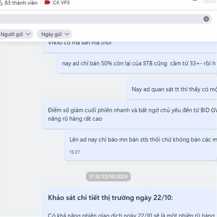Click the line 'Có khả năng phiên giao dịch'
Image resolution: width=217 pixels, height=217 pixels.
click(x=132, y=215)
